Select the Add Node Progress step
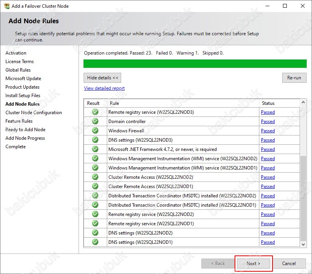Screen dimensions: 312x274 pyautogui.click(x=25, y=138)
